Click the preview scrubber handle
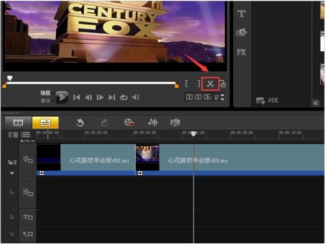This screenshot has width=326, height=244. 10,78
